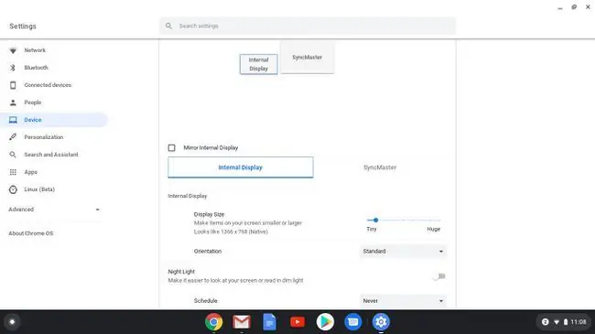Open Orientation Standard dropdown
The height and width of the screenshot is (334, 595).
click(x=403, y=252)
